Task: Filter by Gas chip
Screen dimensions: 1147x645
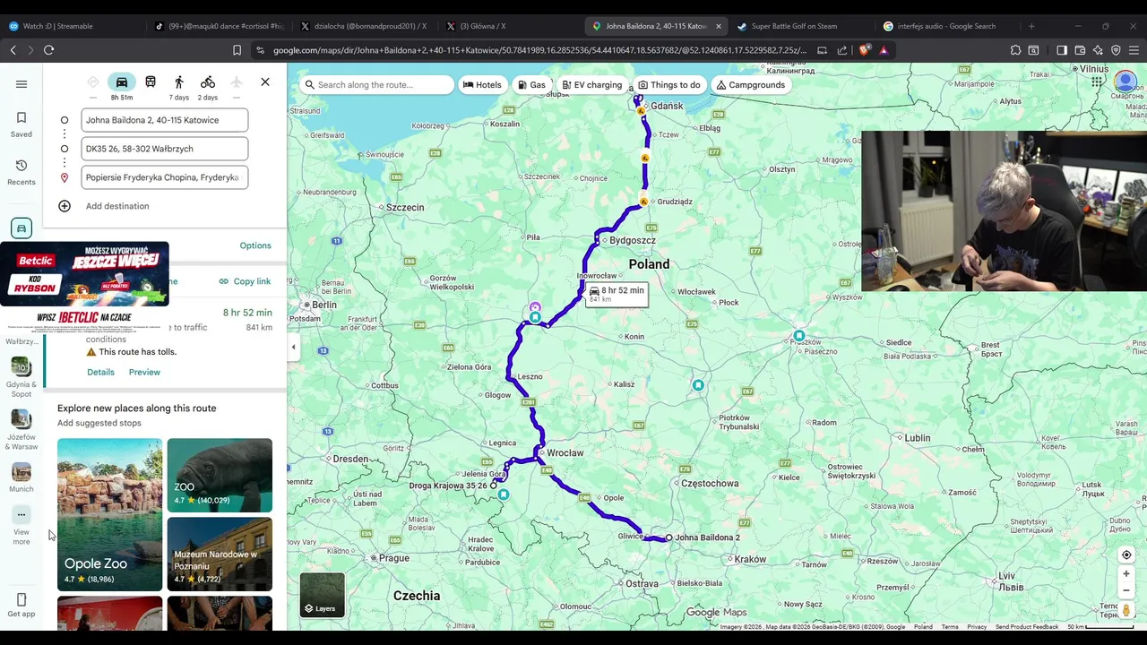Action: [531, 85]
